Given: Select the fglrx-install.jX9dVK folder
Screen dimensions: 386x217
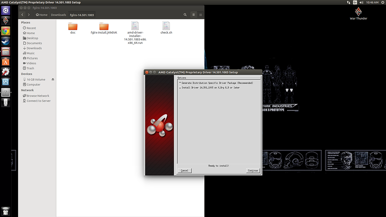Looking at the screenshot, I should tap(104, 28).
